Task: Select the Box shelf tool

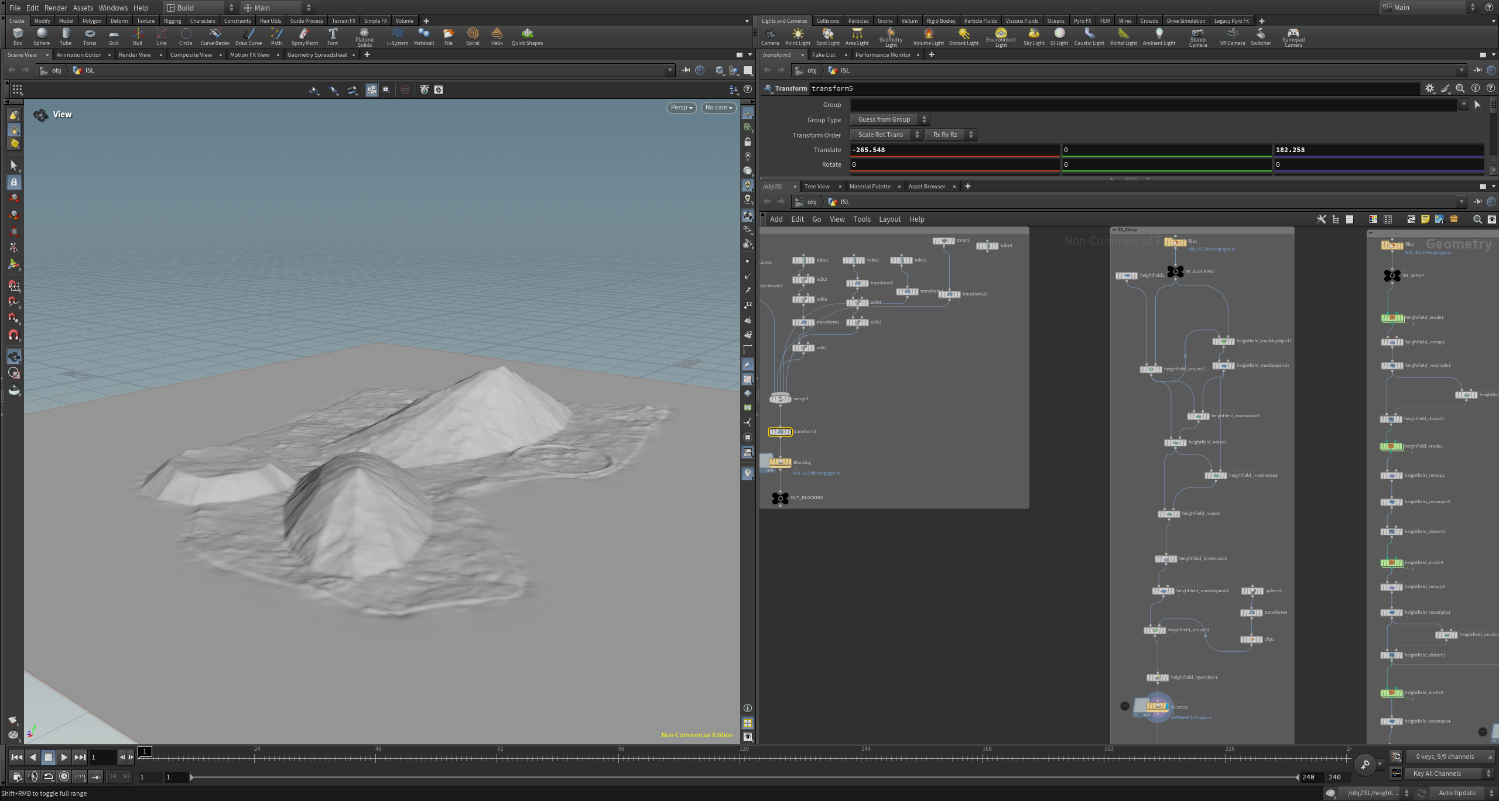Action: 18,36
